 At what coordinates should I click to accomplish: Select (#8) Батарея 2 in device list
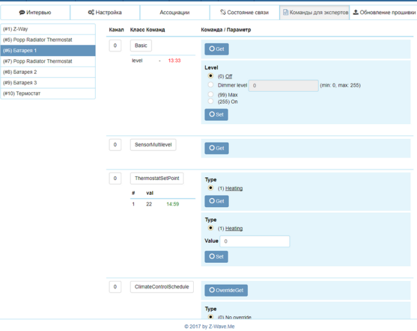pyautogui.click(x=48, y=72)
